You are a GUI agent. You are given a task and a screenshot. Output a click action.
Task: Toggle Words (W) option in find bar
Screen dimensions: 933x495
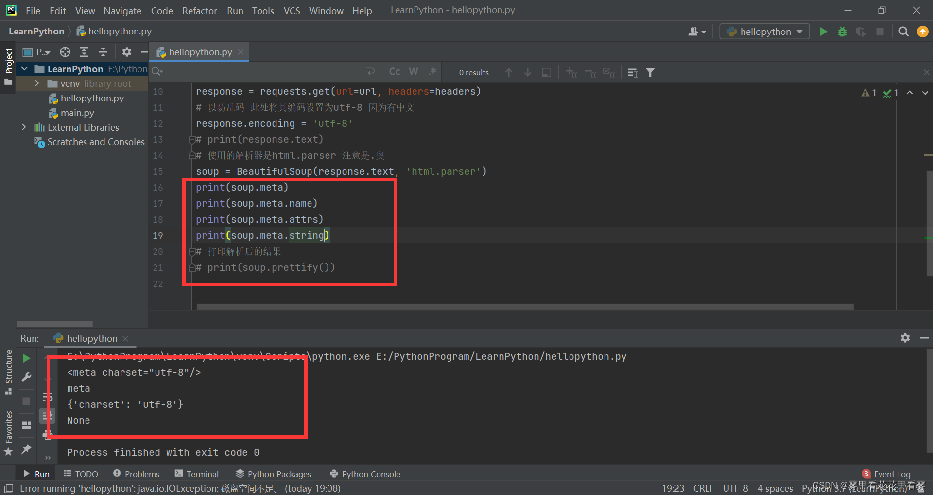414,72
